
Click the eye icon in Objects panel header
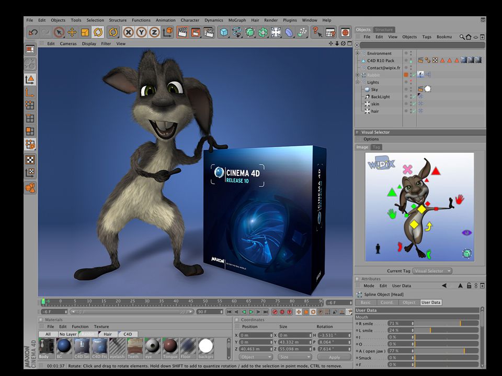[476, 37]
